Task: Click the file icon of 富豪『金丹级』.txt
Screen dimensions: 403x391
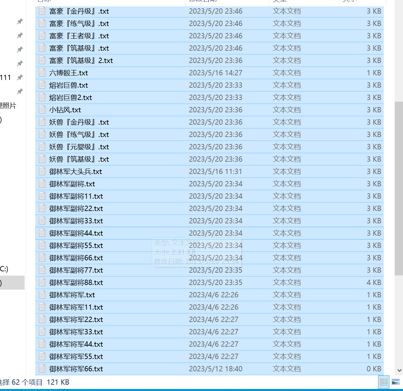Action: pos(42,11)
